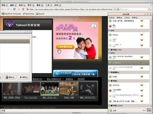153x114 pixels.
Task: Click the 刪除(D) button in the dialog
Action: pos(10,77)
